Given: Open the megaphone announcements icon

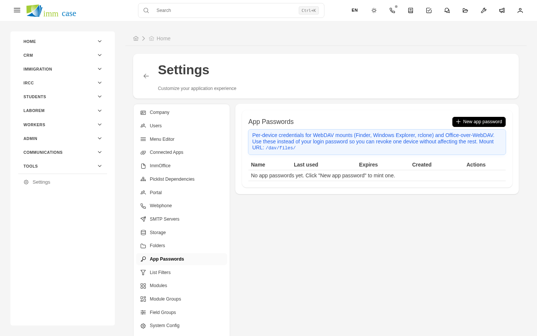Looking at the screenshot, I should tap(502, 10).
